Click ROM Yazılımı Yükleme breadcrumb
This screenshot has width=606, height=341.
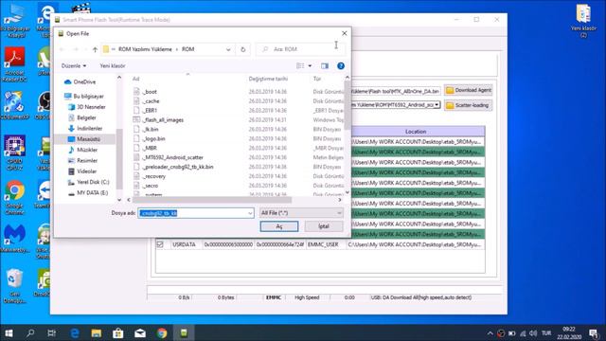point(145,49)
